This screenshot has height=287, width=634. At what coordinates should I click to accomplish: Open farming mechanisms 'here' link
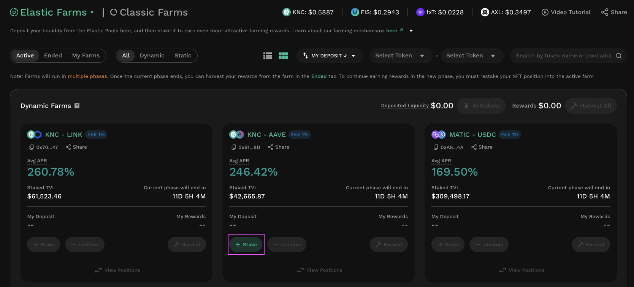[395, 31]
